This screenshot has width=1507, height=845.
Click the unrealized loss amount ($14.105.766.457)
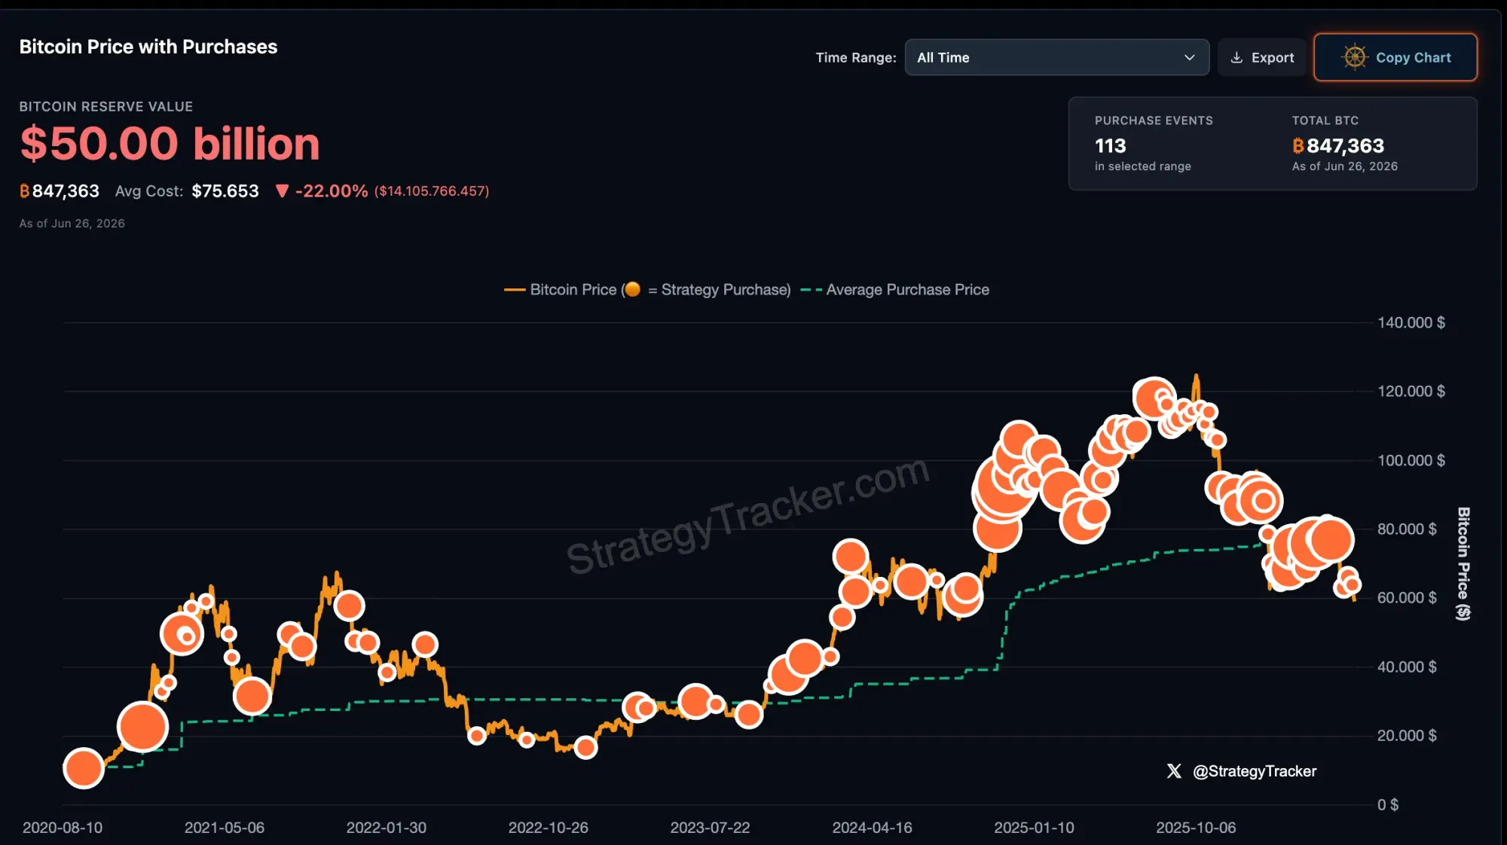[432, 191]
